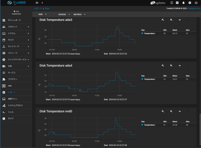
Task: Expand the ネットワーク sidebar menu
Action: pos(16,47)
